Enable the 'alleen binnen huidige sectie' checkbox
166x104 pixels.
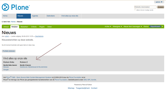[135, 10]
